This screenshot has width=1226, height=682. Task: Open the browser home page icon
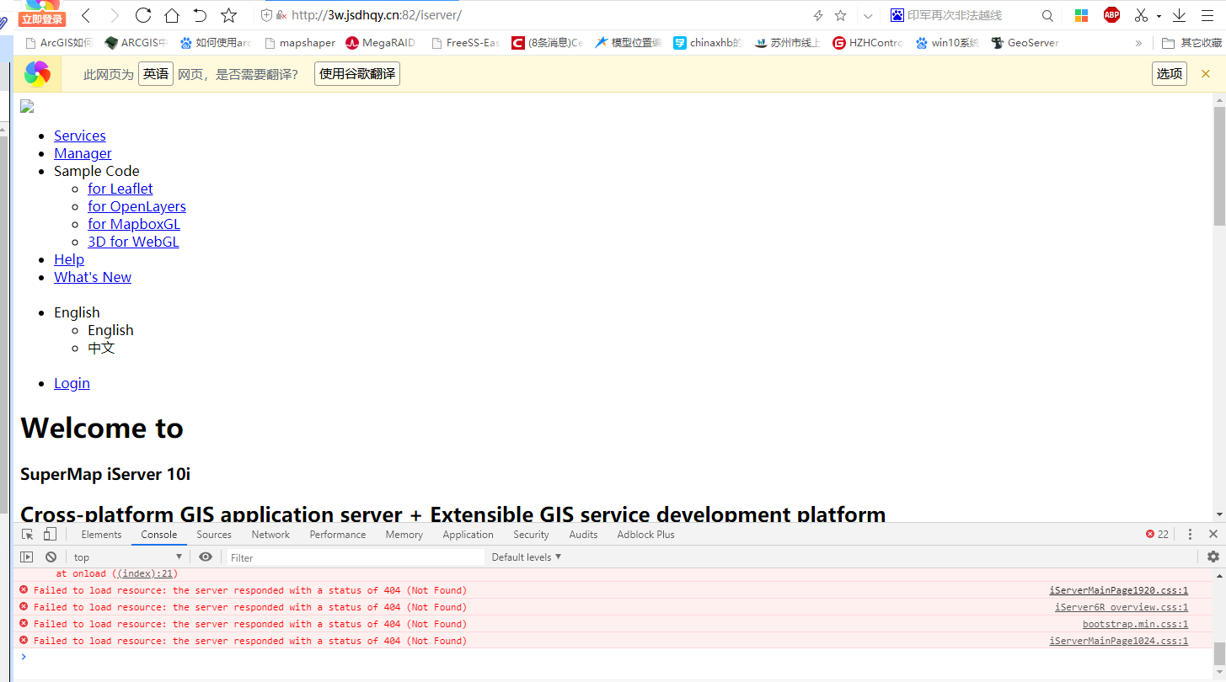pos(172,15)
